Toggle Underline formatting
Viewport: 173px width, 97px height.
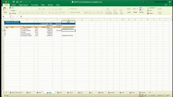(27, 12)
